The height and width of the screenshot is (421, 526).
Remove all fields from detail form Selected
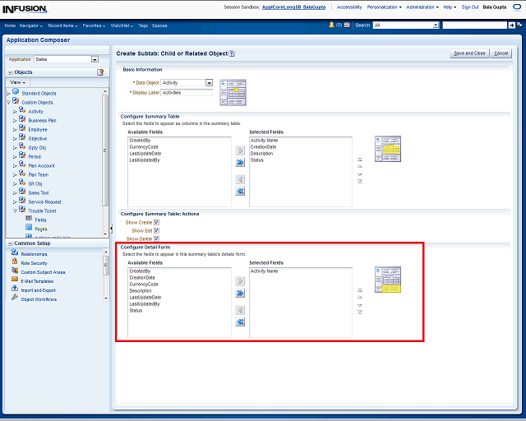pyautogui.click(x=240, y=322)
